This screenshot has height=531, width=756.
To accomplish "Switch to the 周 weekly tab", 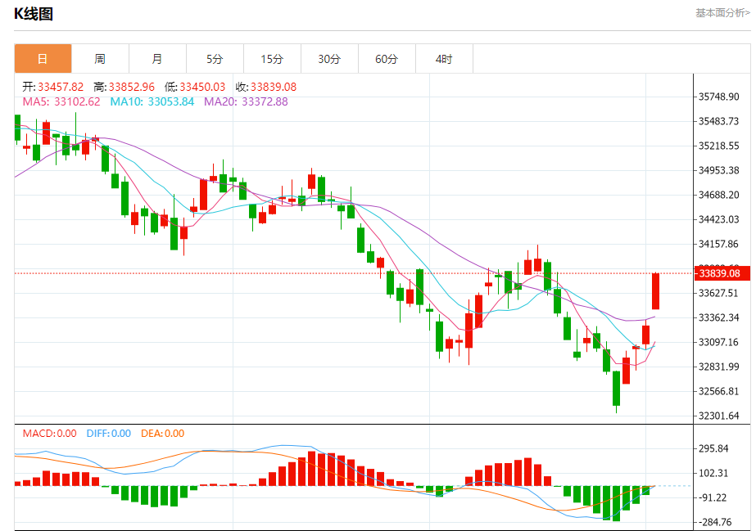I will tap(100, 59).
